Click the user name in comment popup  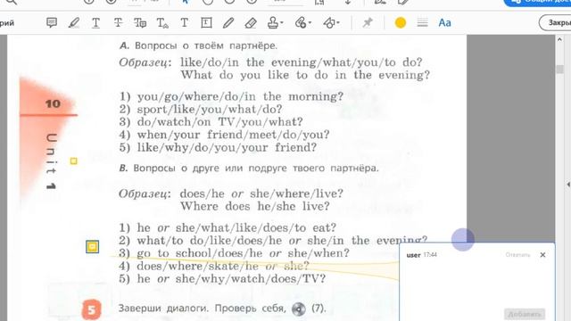point(413,255)
